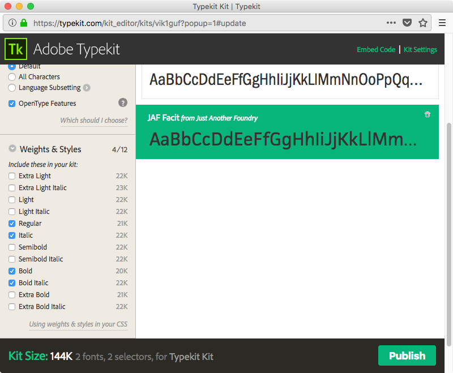Check the Light weight checkbox
This screenshot has width=453, height=373.
click(x=12, y=200)
